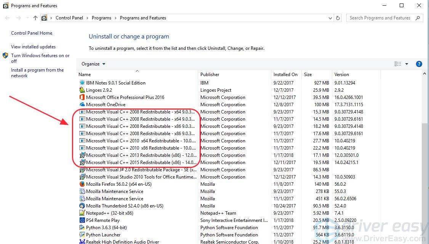Click the Notepad++ program icon

coord(82,213)
